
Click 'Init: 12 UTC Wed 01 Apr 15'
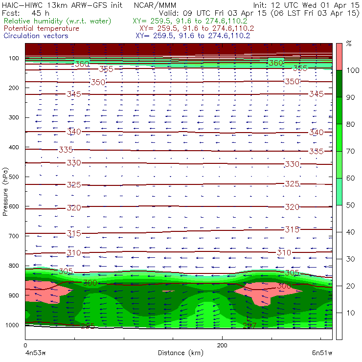[x=306, y=5]
